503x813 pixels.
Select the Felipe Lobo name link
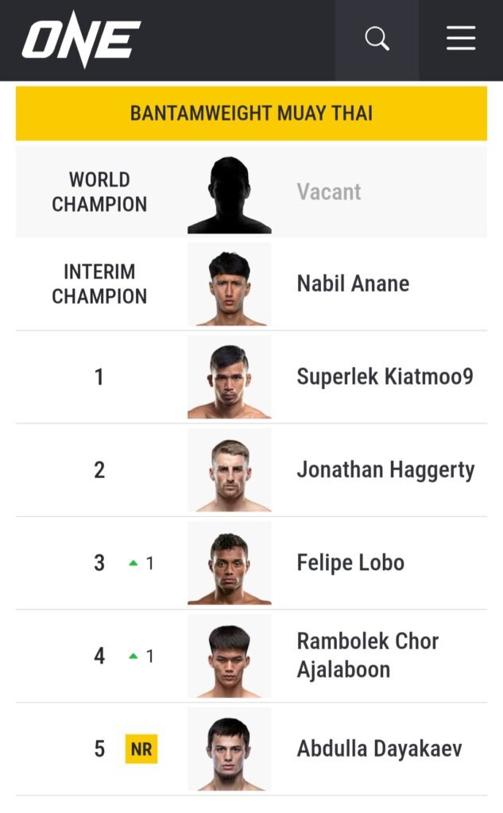350,563
